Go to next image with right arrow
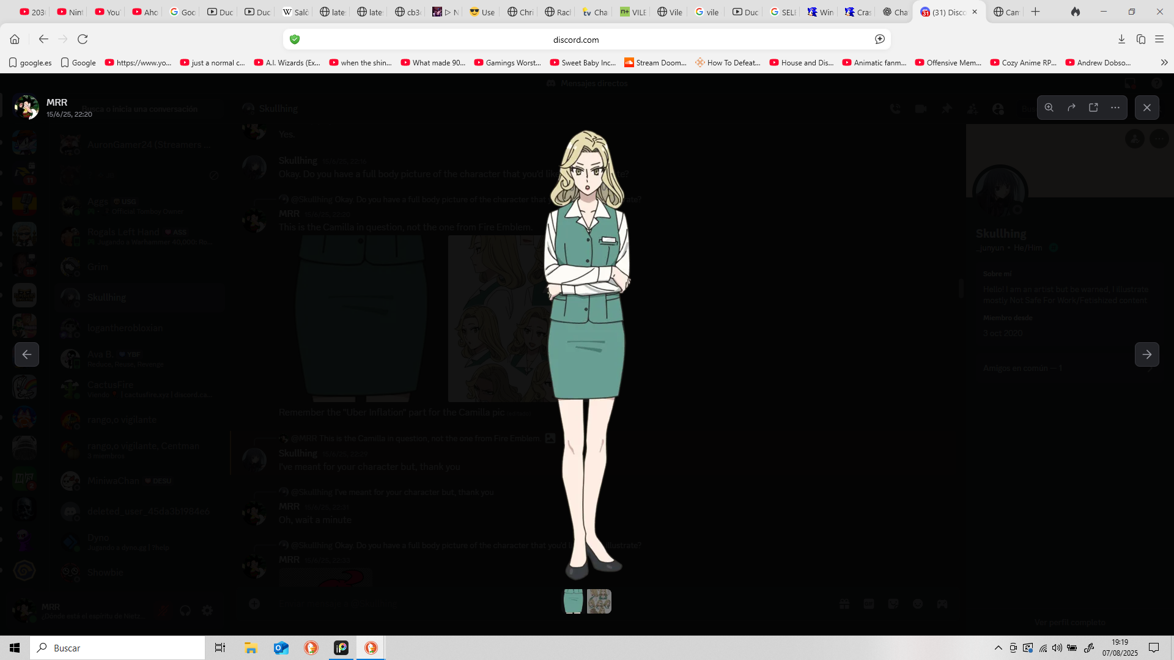Viewport: 1174px width, 660px height. click(1147, 354)
